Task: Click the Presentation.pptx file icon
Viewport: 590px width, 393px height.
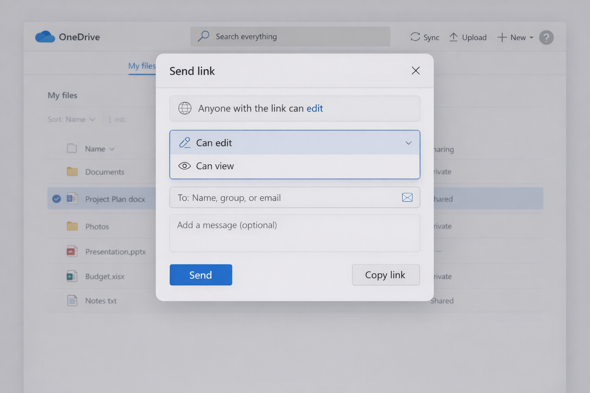Action: 72,251
